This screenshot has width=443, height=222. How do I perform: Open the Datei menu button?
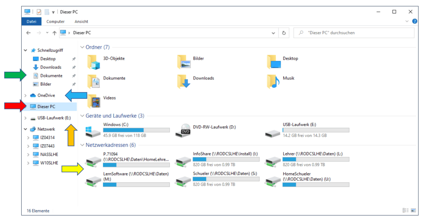(x=31, y=22)
